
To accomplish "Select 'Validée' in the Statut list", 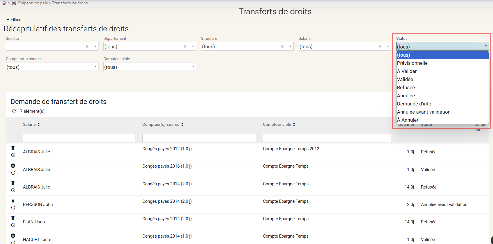I will pos(405,79).
